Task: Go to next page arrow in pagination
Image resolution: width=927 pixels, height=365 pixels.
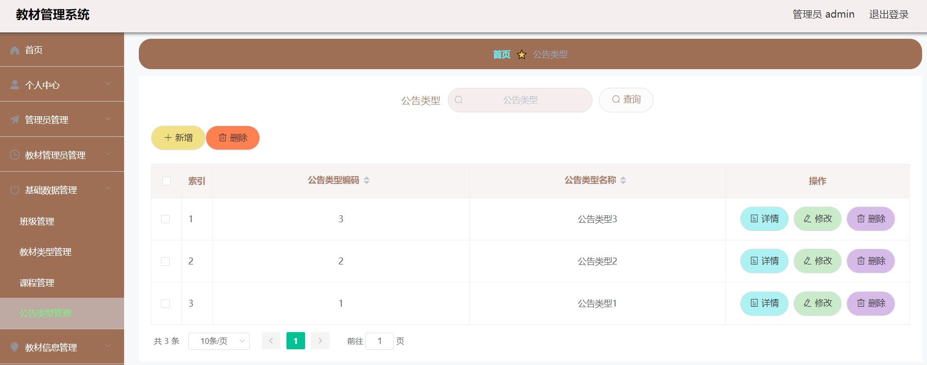Action: coord(320,341)
